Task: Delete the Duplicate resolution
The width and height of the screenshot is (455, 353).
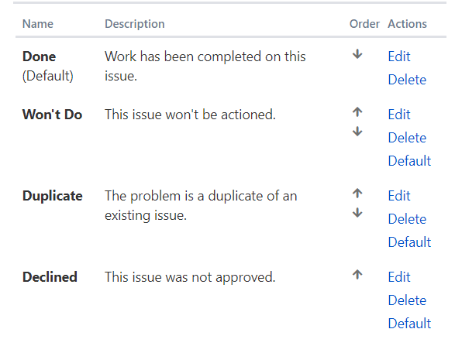Action: tap(407, 219)
